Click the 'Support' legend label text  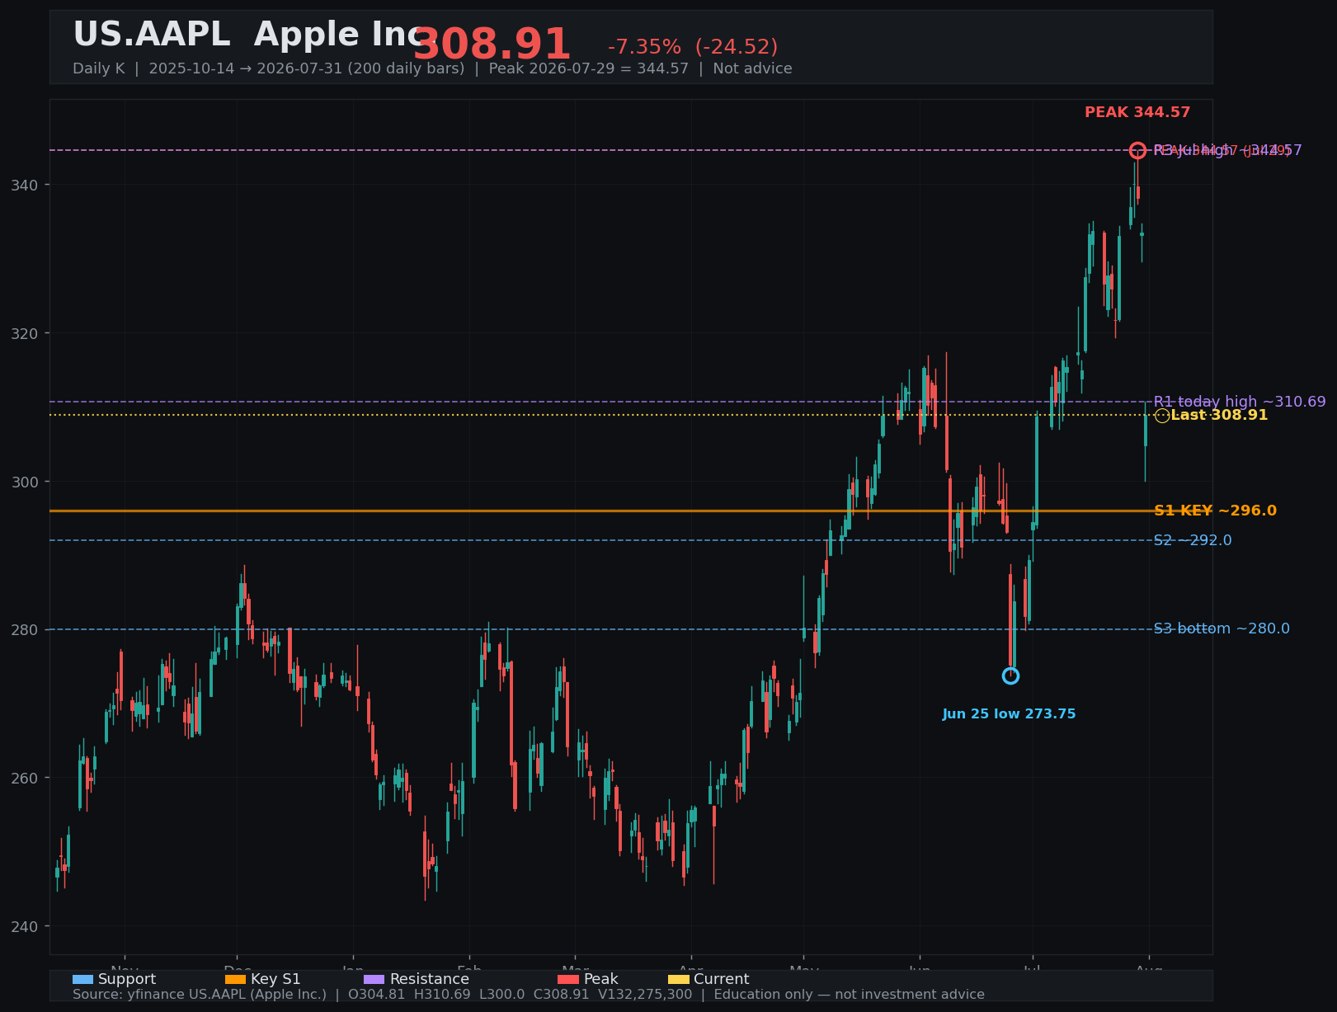[127, 980]
